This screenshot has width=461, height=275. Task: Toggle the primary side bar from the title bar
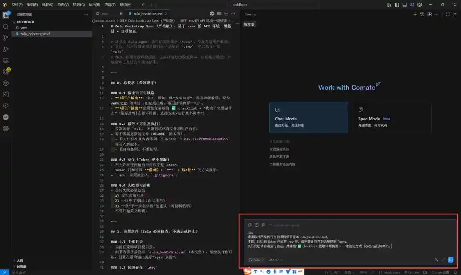[397, 5]
